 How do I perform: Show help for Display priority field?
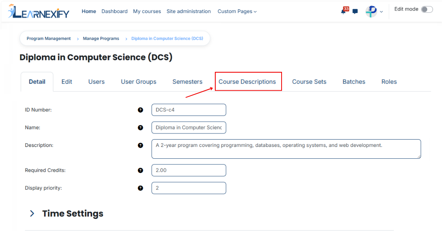(x=140, y=188)
